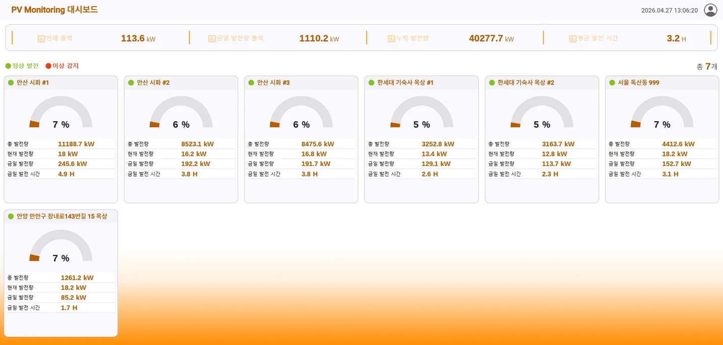
Task: Click green status dot of 한세대 기숙사 옥상 #2
Action: (x=492, y=82)
